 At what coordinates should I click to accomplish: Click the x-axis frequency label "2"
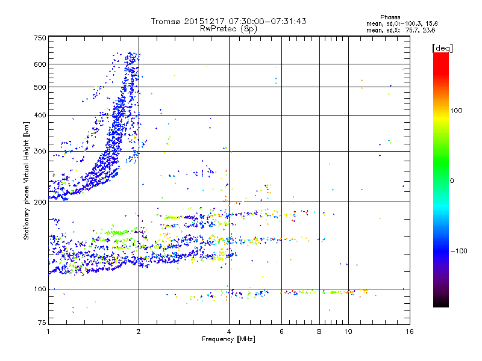pos(139,332)
